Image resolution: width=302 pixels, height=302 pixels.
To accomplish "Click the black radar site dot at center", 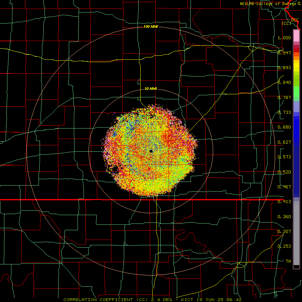I will coord(151,151).
